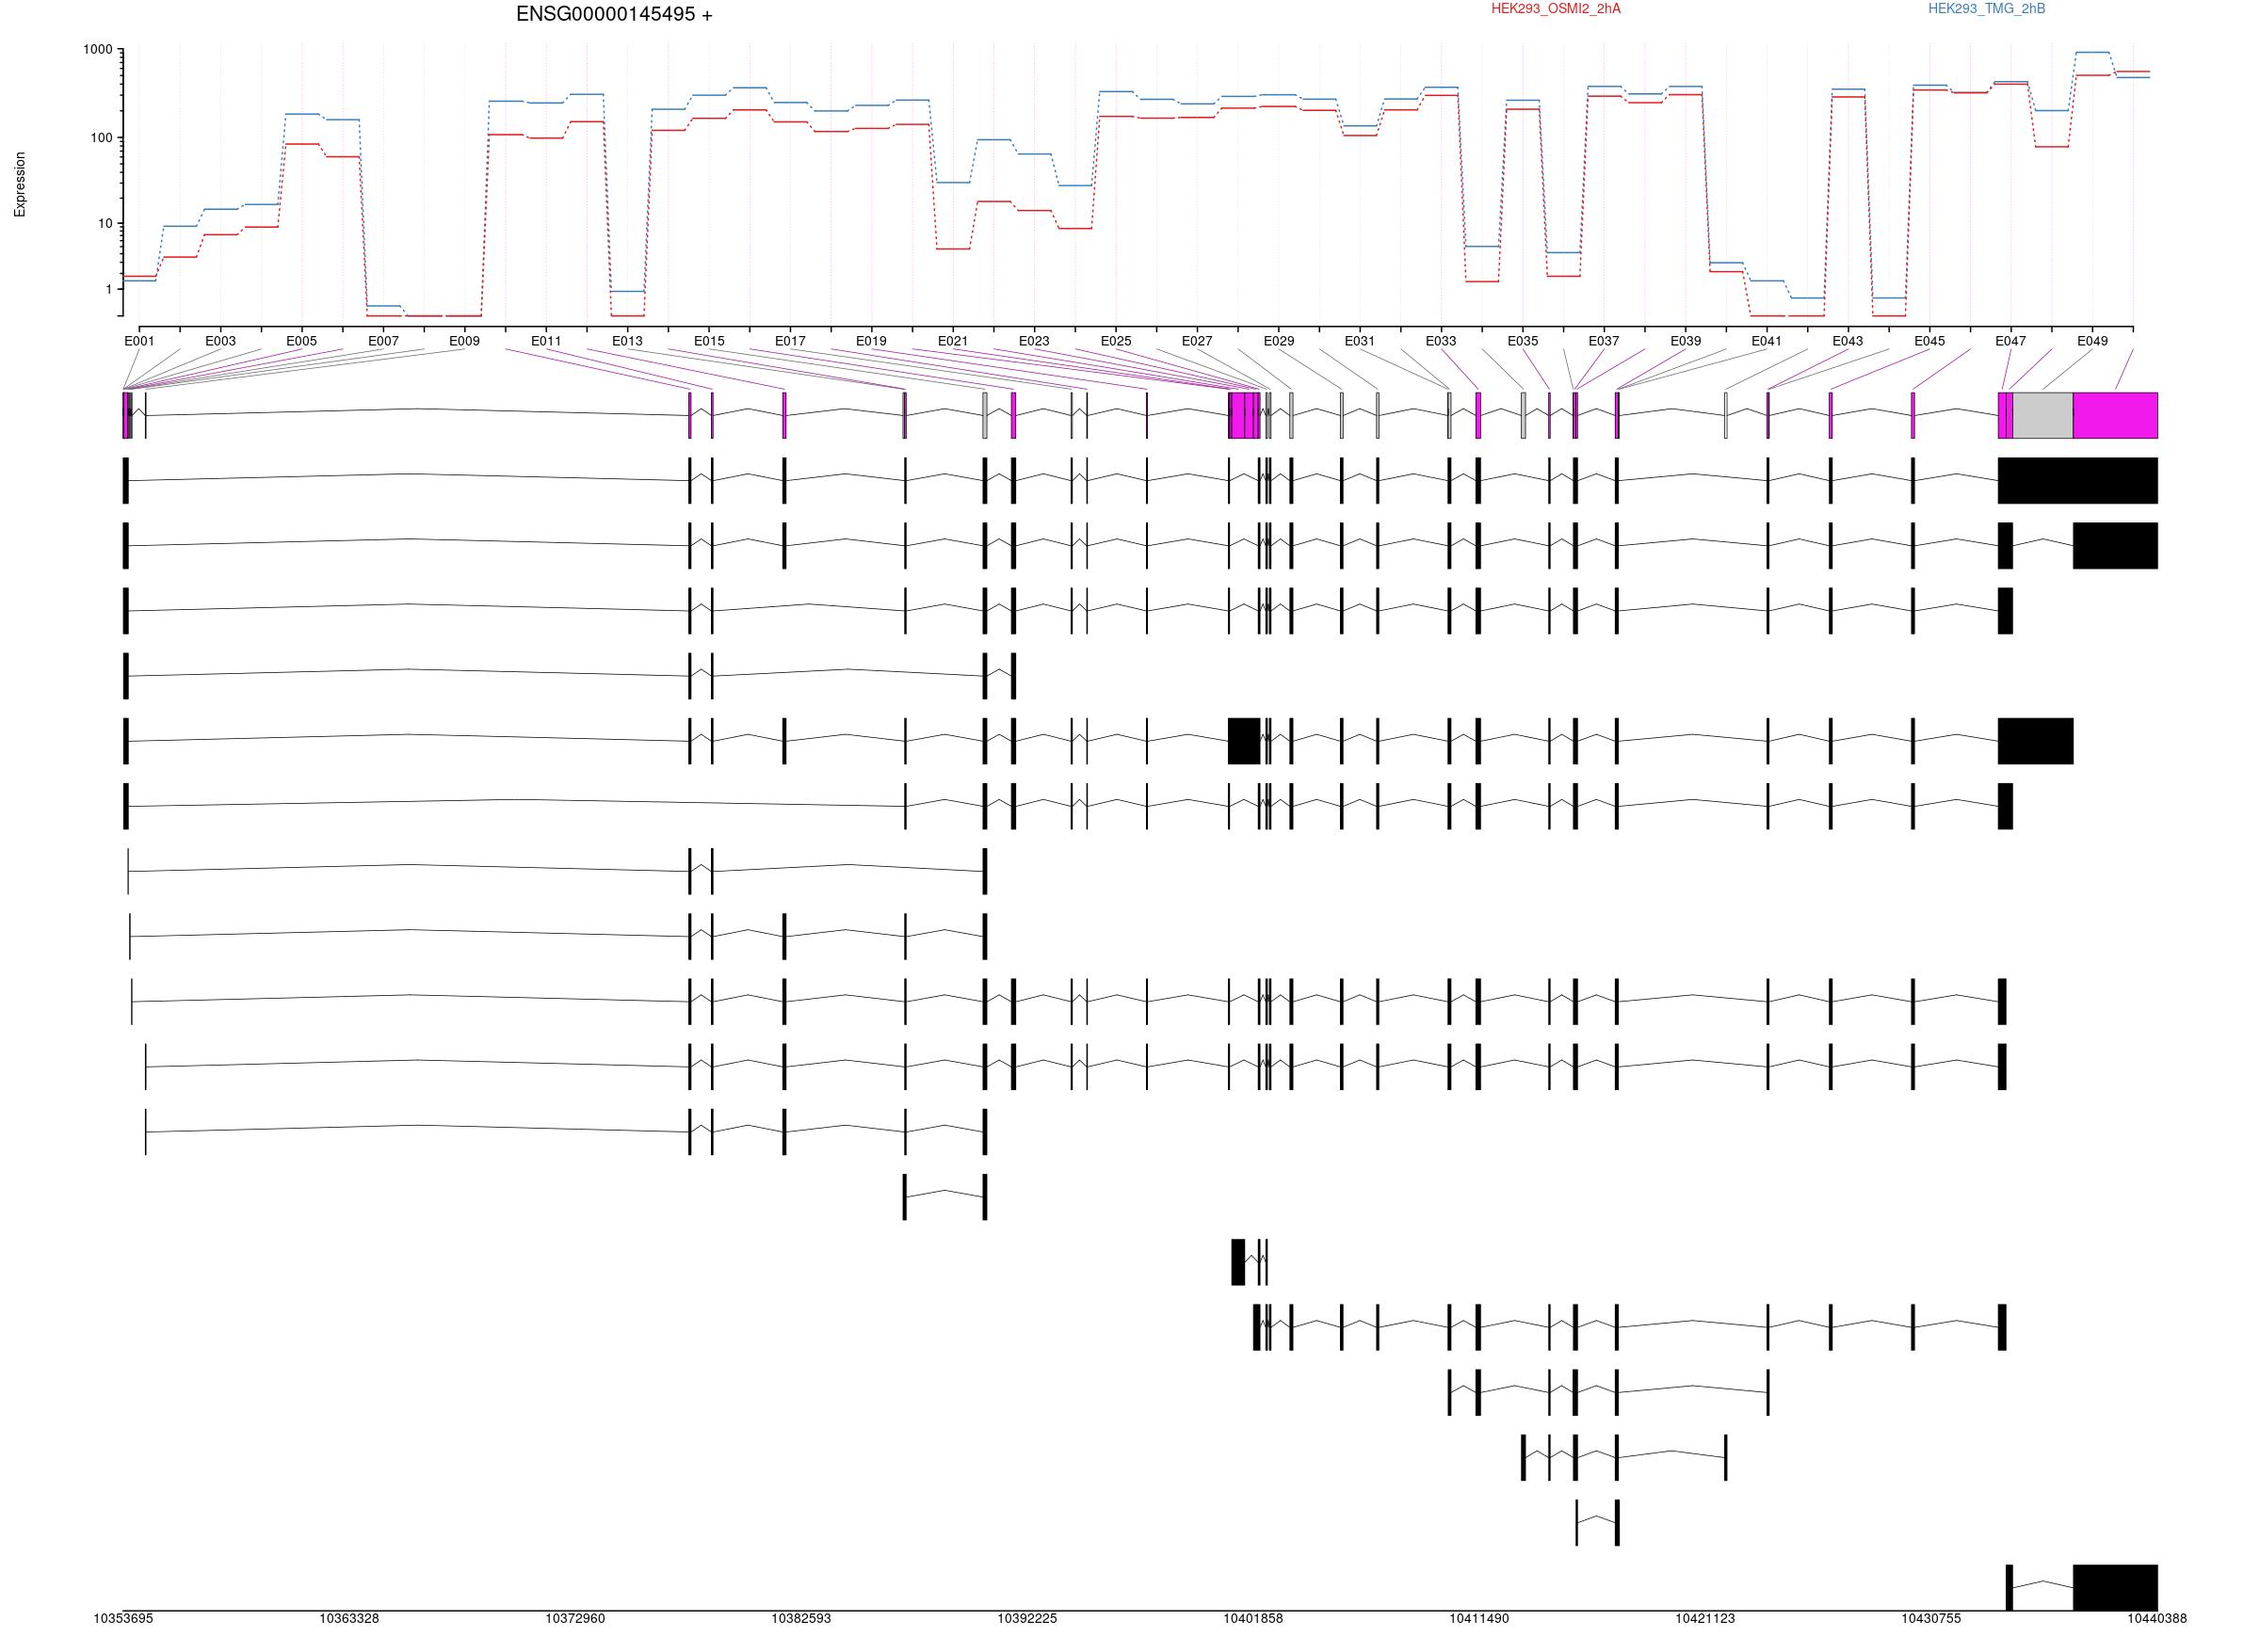This screenshot has height=1637, width=2260.
Task: Click genomic coordinate 10392225 on the axis
Action: (x=1027, y=1619)
